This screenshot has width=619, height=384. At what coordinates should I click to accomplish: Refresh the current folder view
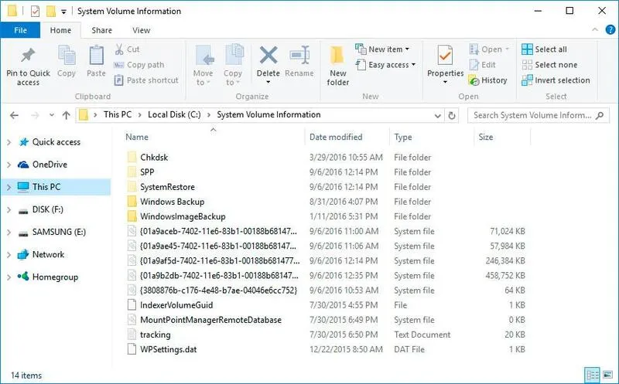click(453, 115)
